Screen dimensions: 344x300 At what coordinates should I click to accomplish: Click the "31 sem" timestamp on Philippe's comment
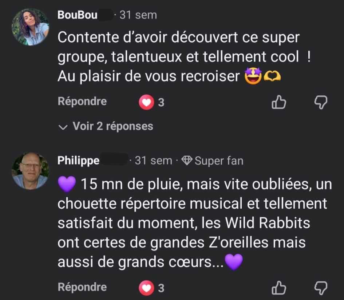pos(153,161)
